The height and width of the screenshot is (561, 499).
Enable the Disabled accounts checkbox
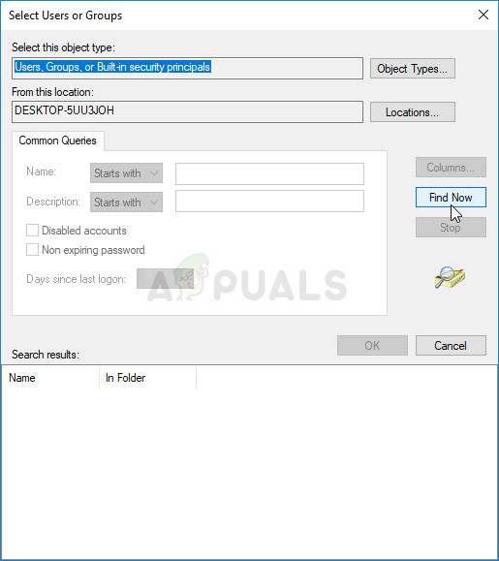[x=32, y=230]
